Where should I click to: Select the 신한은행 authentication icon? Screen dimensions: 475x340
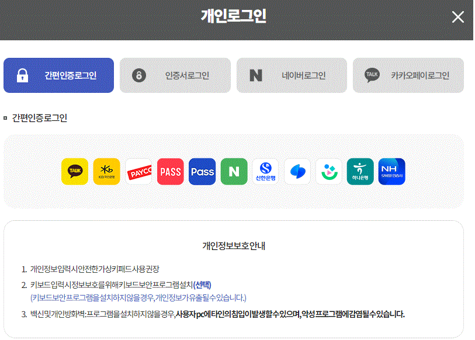[266, 171]
